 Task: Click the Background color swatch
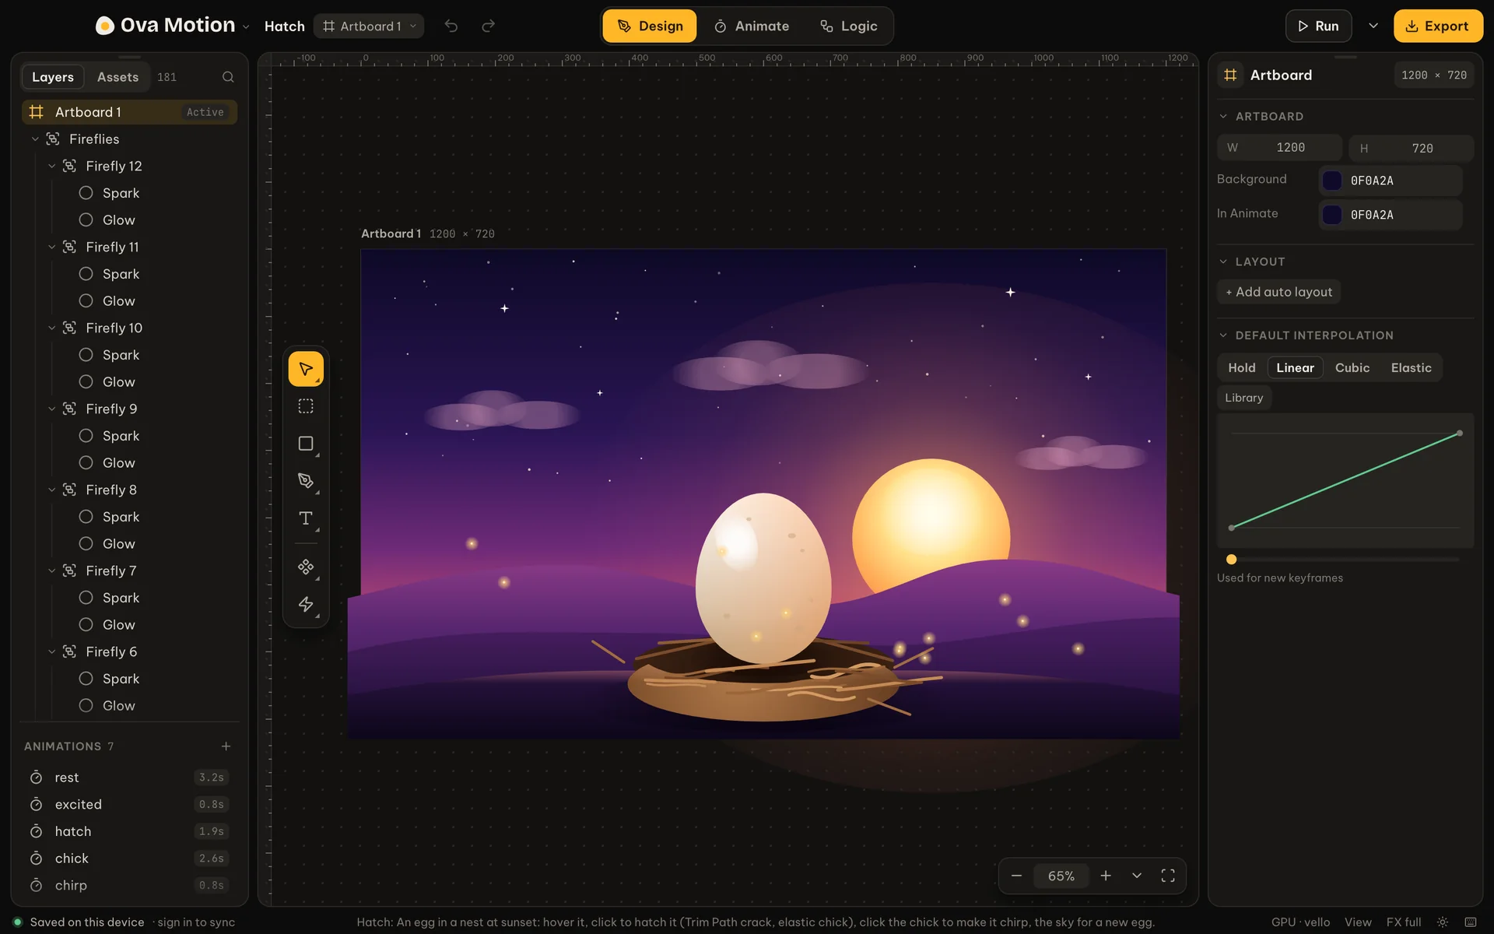click(x=1332, y=181)
